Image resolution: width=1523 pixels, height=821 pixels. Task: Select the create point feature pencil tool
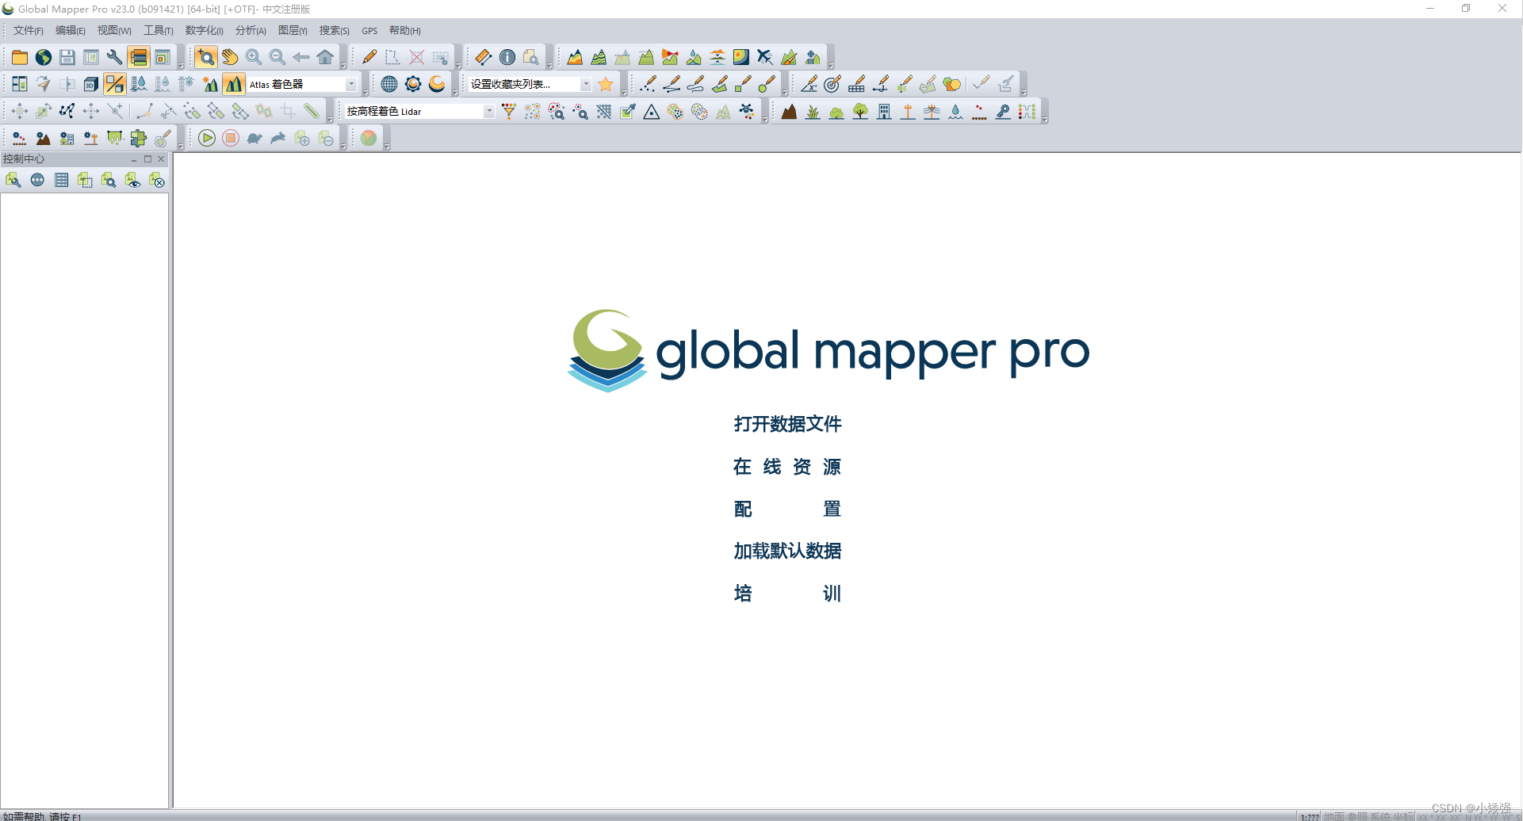[x=648, y=84]
